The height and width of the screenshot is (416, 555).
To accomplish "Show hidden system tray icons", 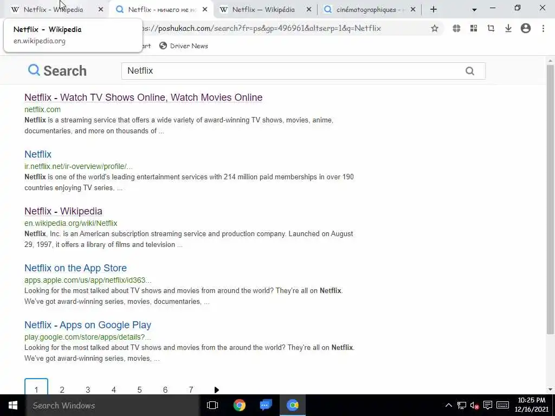I will 448,405.
